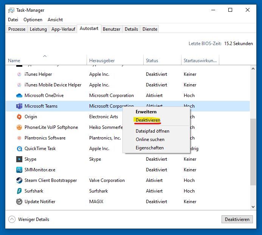Select the Origin row name
Viewport: 262px width, 235px height.
(x=31, y=117)
